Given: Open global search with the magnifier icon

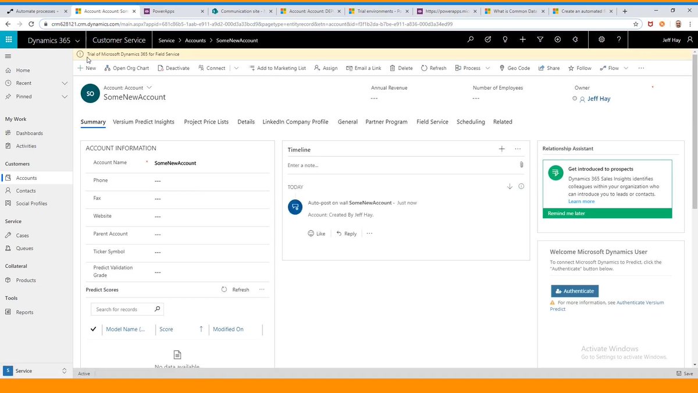Looking at the screenshot, I should [470, 40].
